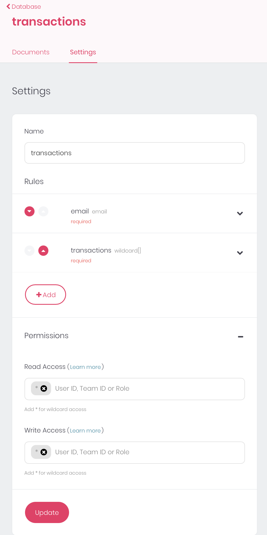Viewport: 267px width, 535px height.
Task: Open Write Access Learn more link
Action: [x=85, y=431]
